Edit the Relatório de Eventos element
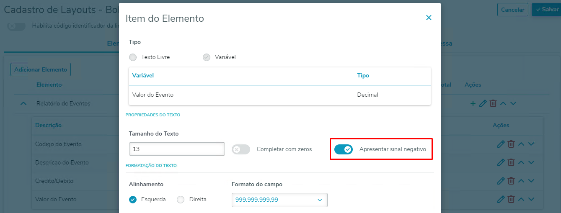Viewport: 561px width, 213px height. 483,103
